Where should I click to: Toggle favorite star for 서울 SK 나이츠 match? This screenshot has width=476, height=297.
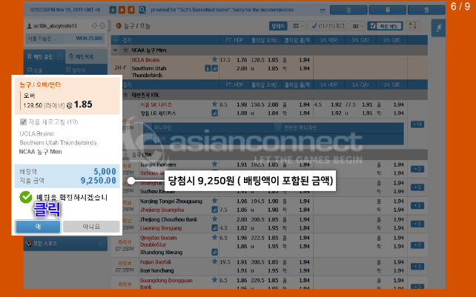tap(214, 104)
